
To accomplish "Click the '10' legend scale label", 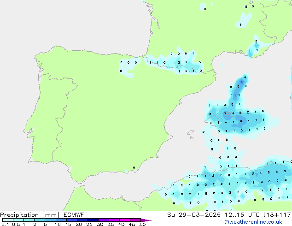I will click(x=58, y=224).
